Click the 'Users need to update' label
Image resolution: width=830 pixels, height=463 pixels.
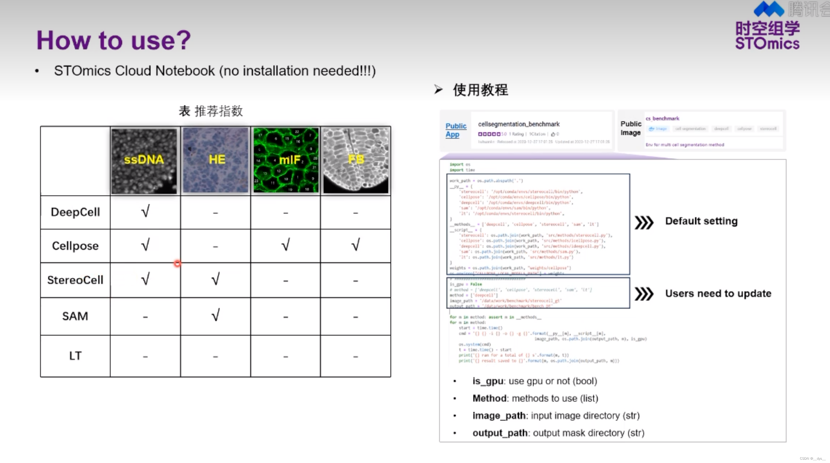coord(718,294)
